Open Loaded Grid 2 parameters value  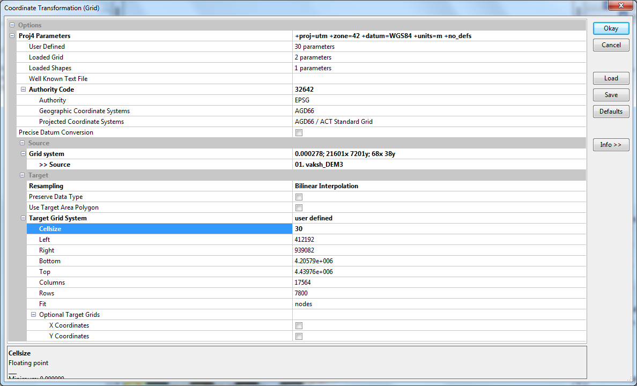coord(439,57)
